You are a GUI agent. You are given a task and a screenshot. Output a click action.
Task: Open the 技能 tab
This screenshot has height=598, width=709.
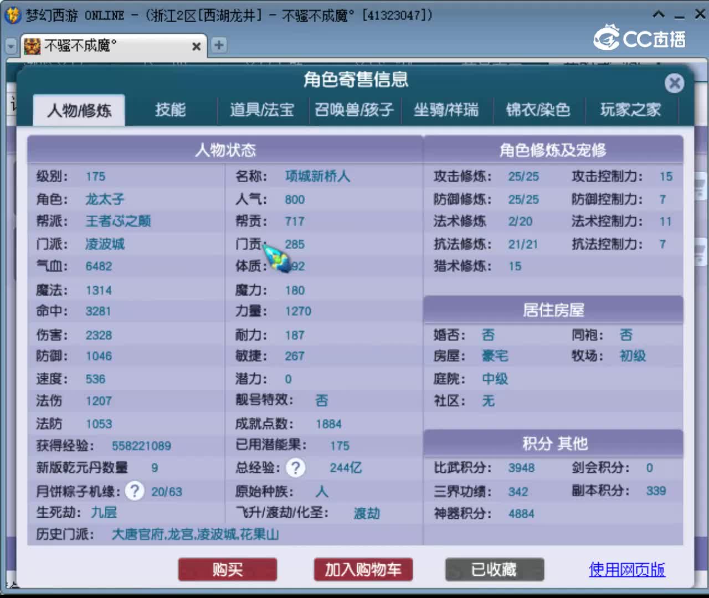(x=170, y=110)
